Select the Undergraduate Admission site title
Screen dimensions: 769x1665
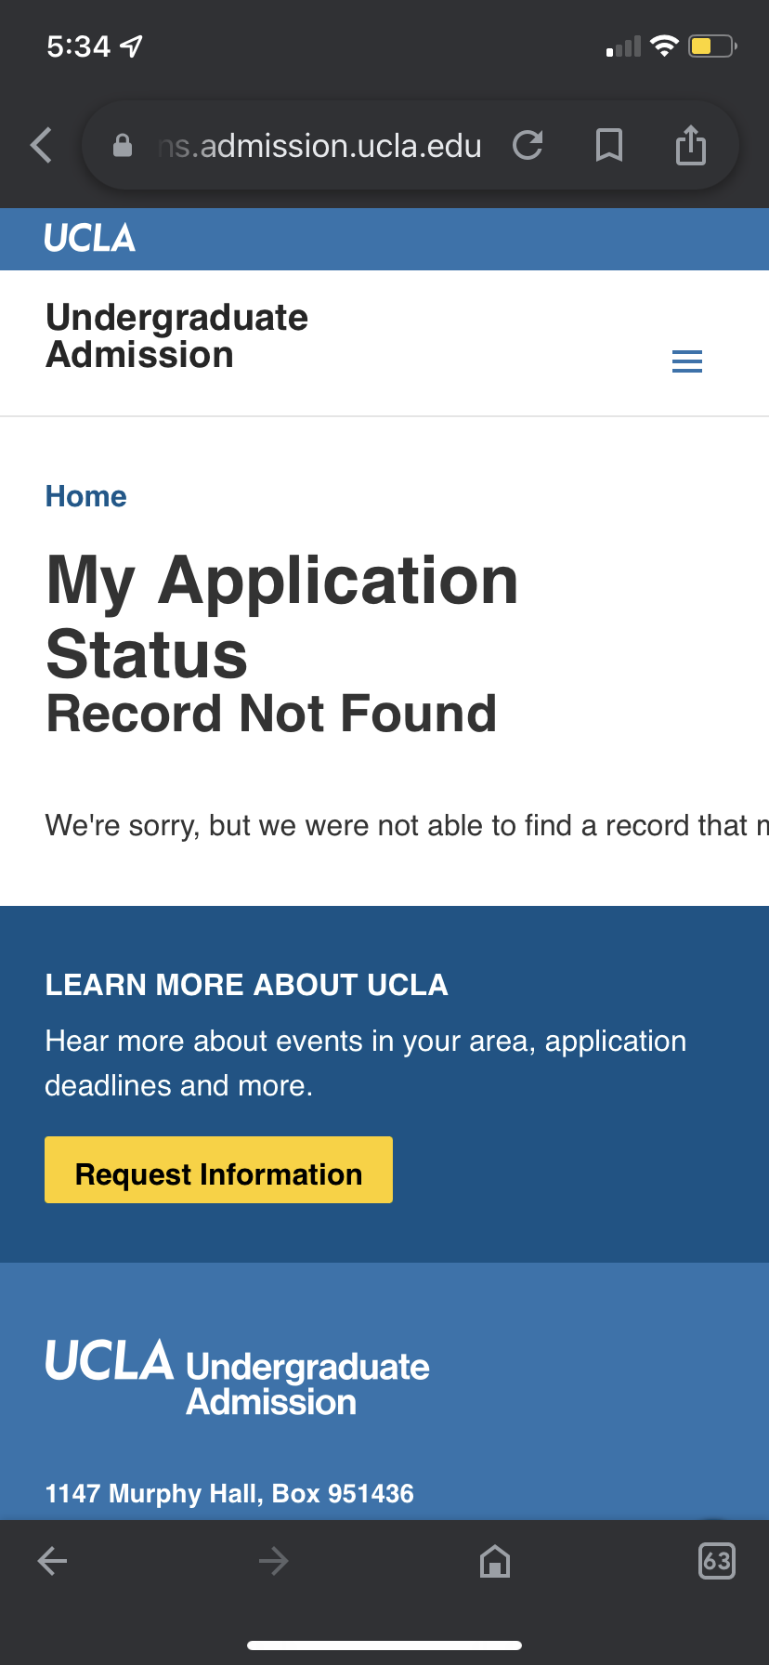click(x=176, y=336)
